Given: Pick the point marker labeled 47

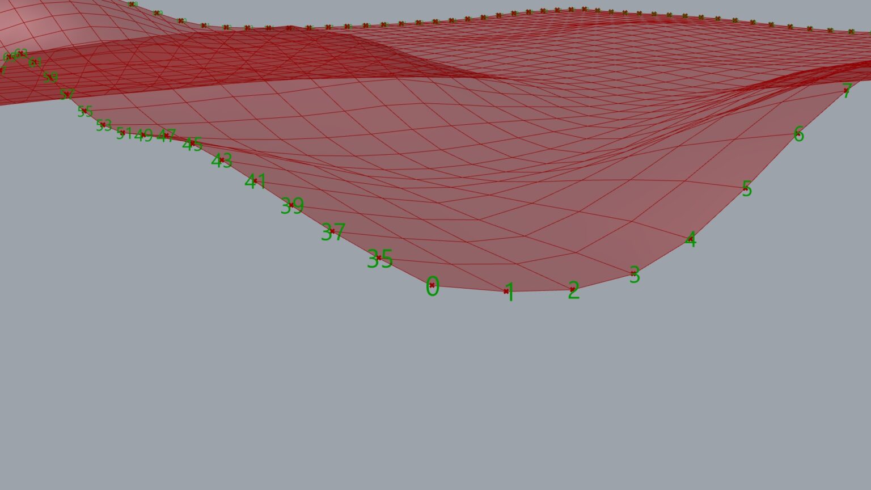Looking at the screenshot, I should pos(166,135).
